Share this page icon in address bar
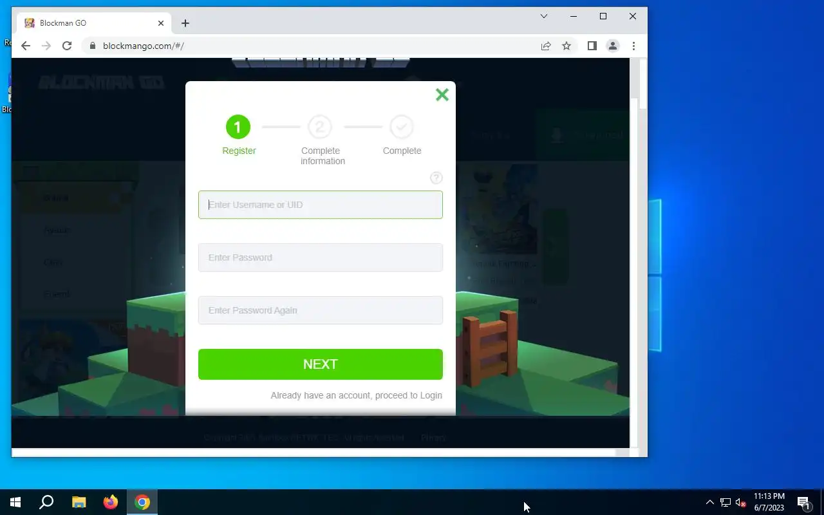Screen dimensions: 824x515 [x=546, y=46]
